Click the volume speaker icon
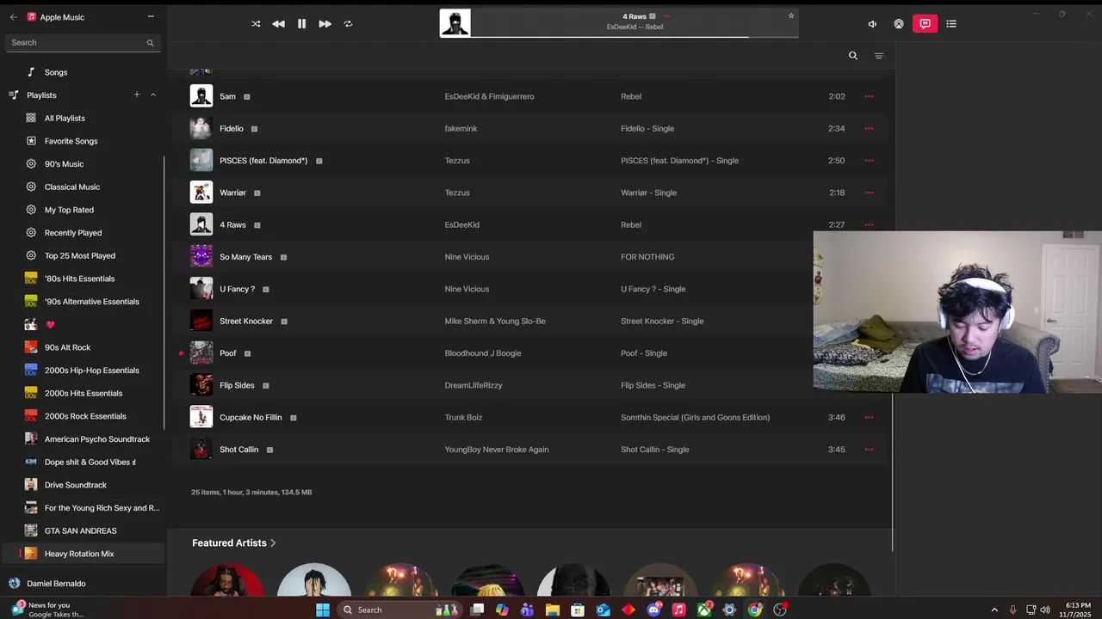 (872, 24)
